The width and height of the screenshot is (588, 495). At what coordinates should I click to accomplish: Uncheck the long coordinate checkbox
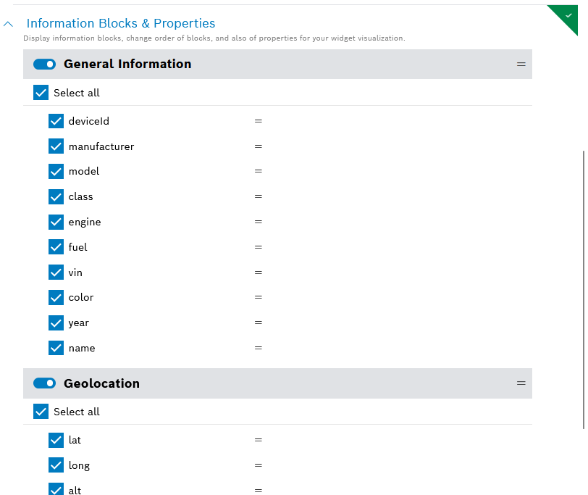click(56, 465)
